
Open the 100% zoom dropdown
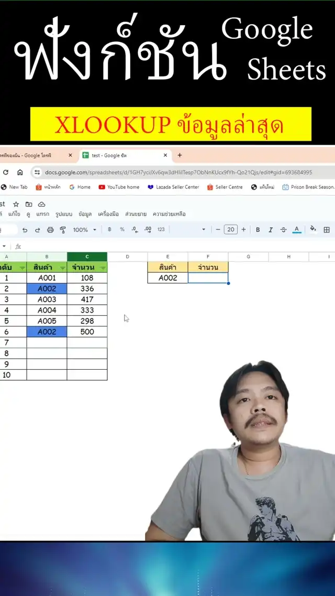pos(85,230)
